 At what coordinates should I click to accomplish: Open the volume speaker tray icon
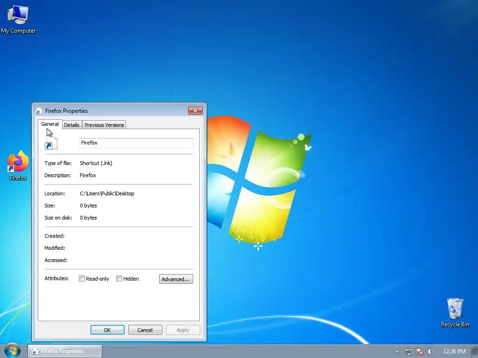pos(431,351)
